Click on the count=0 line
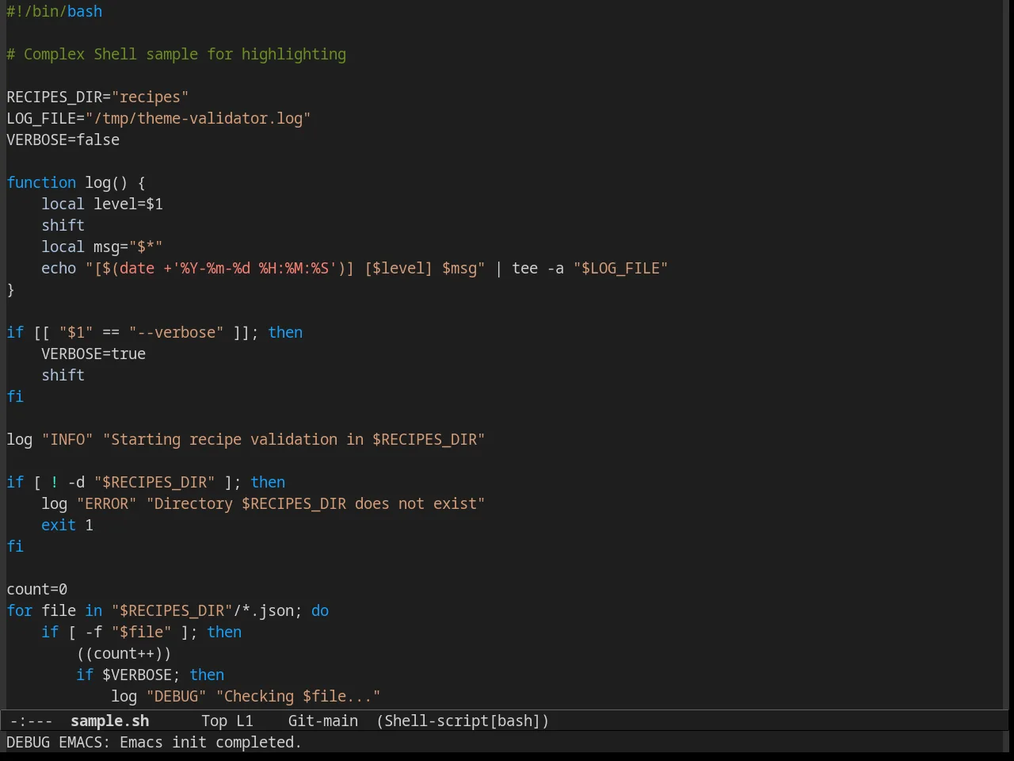The width and height of the screenshot is (1014, 761). click(x=37, y=589)
